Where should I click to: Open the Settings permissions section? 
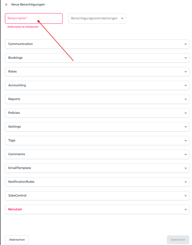97,127
